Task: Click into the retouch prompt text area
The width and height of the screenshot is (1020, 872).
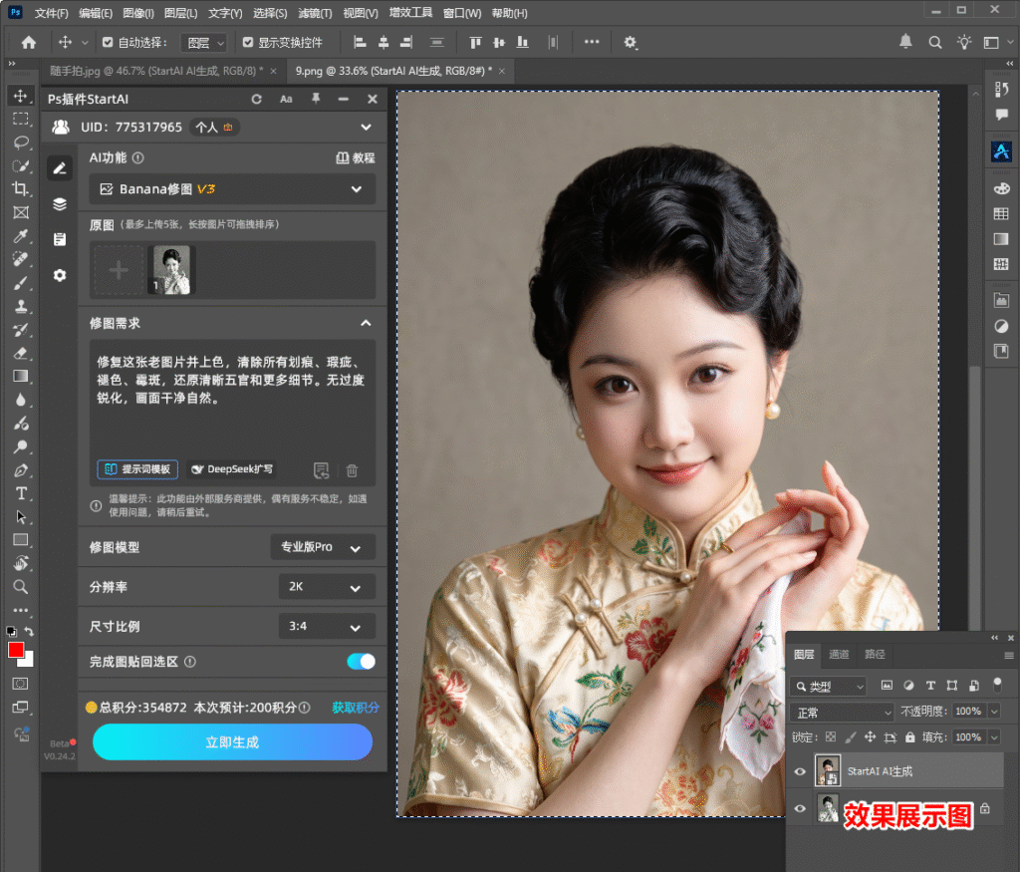Action: [x=232, y=397]
